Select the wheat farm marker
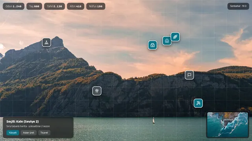Viewport: 252px width, 141px height. point(175,37)
